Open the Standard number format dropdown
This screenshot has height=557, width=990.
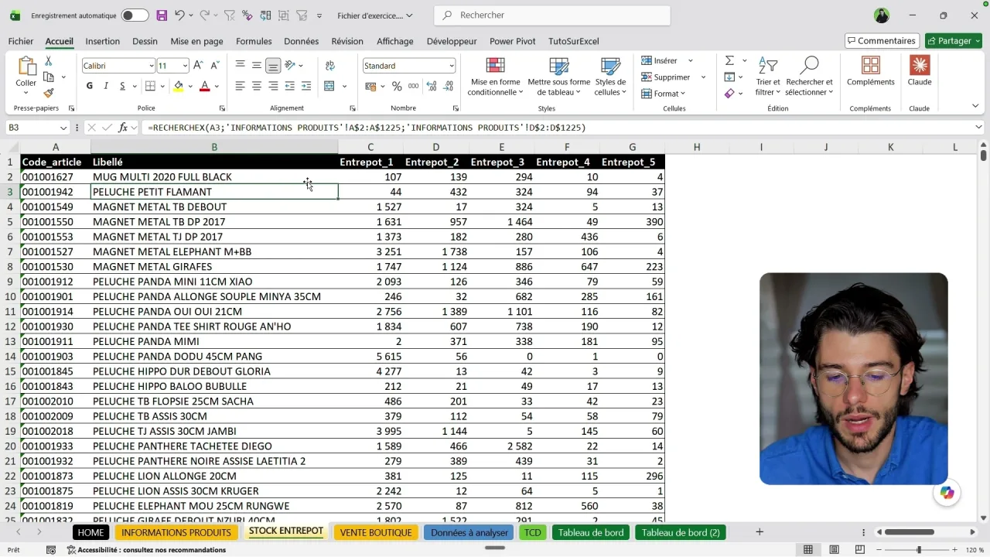click(x=451, y=66)
